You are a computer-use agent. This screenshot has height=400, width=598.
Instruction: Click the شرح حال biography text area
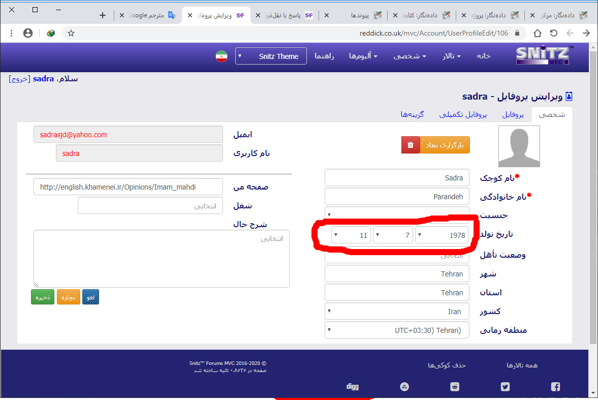tap(162, 259)
